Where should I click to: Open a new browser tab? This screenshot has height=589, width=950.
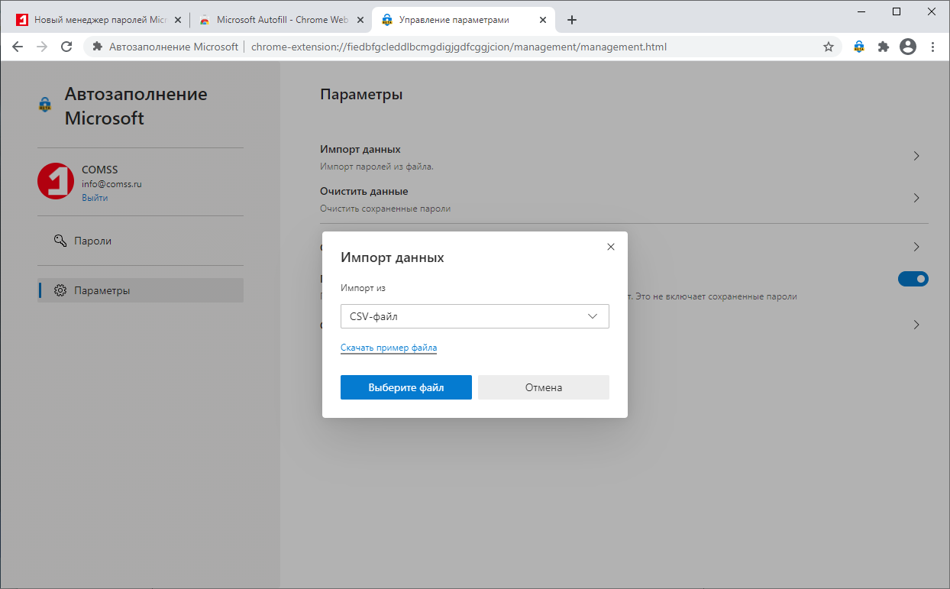pyautogui.click(x=572, y=20)
